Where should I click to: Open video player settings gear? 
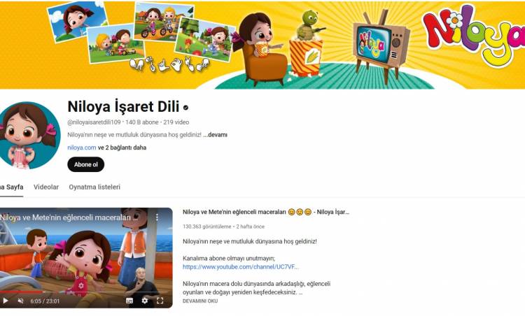pyautogui.click(x=145, y=301)
